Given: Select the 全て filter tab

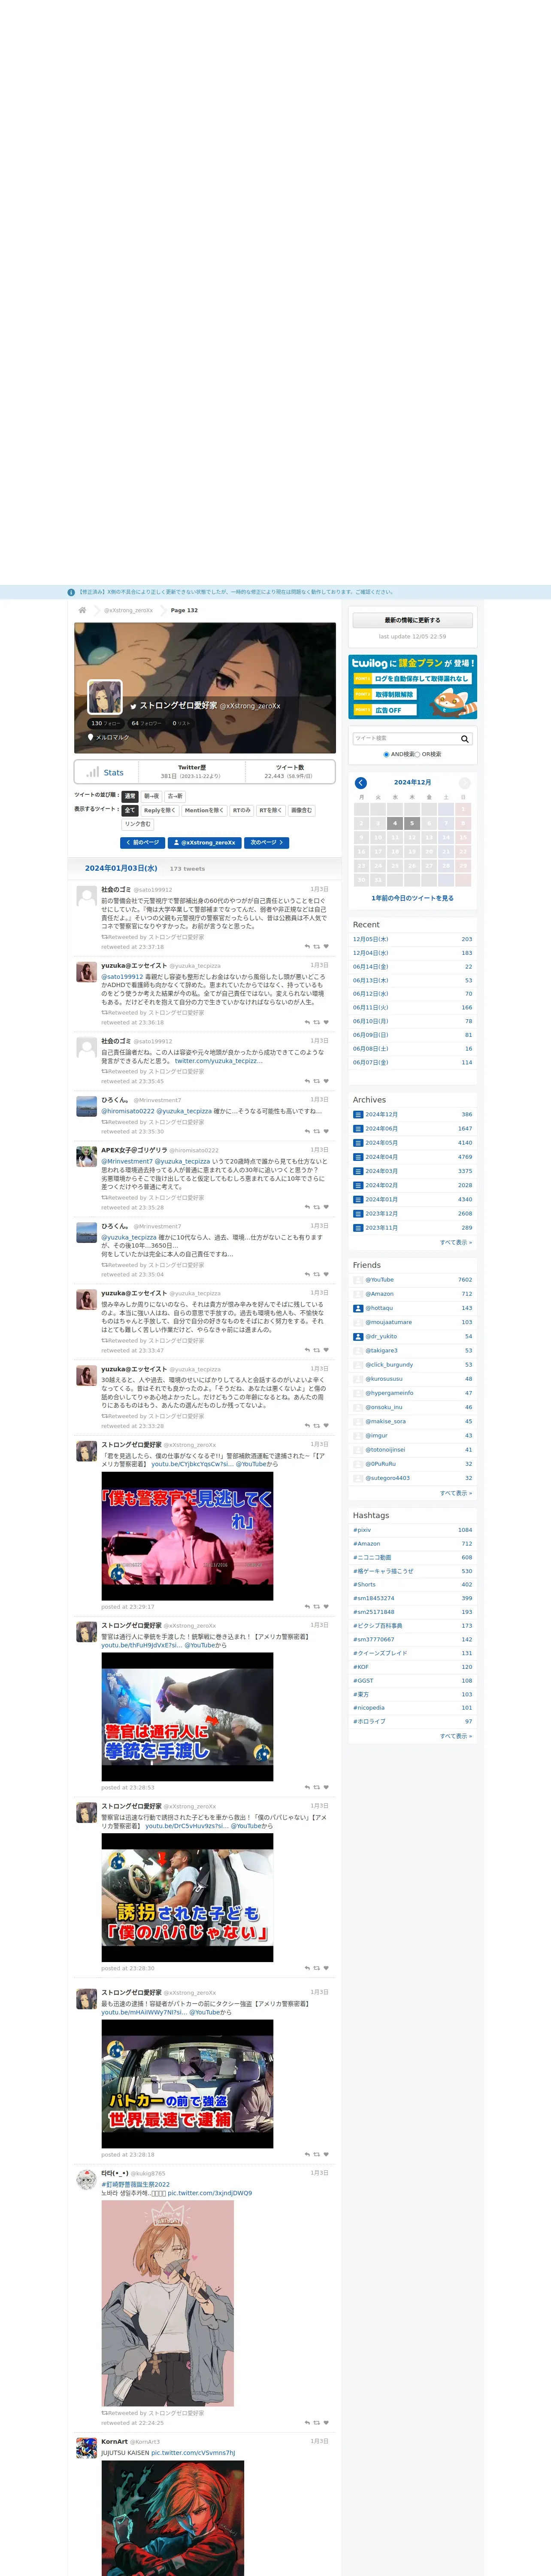Looking at the screenshot, I should pos(130,810).
